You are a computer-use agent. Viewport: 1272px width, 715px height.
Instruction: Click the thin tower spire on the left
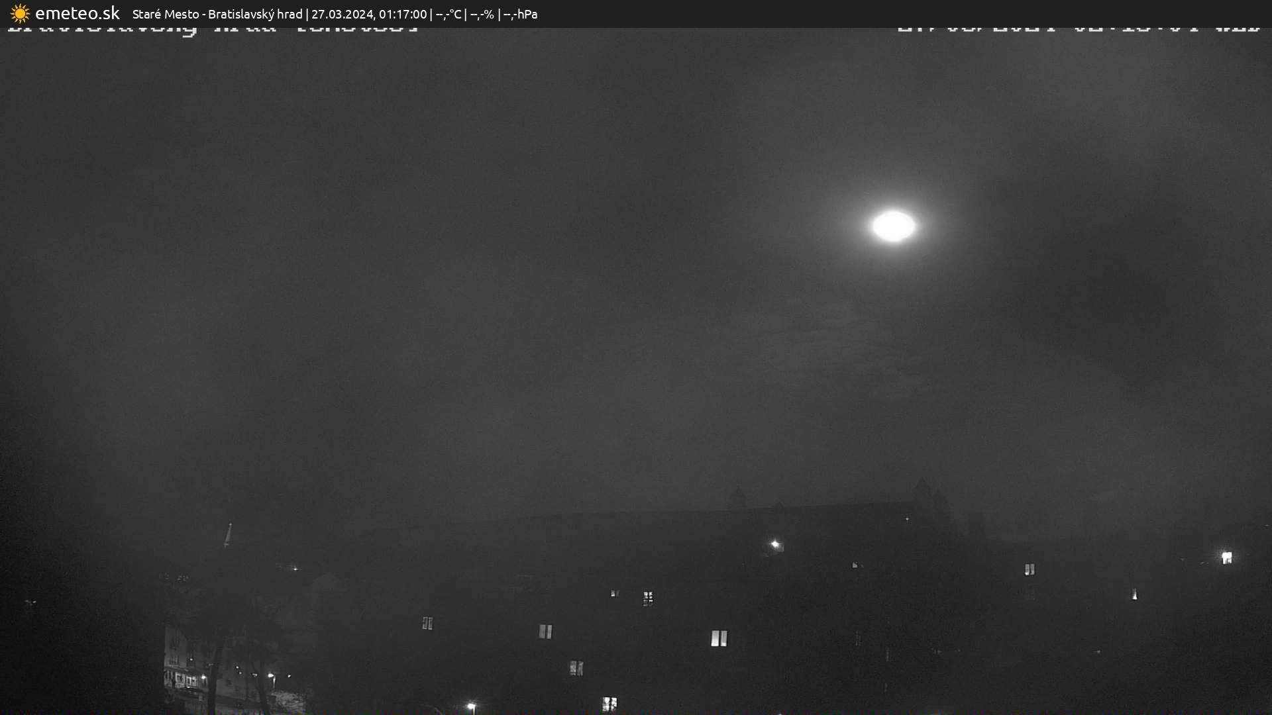[x=228, y=535]
